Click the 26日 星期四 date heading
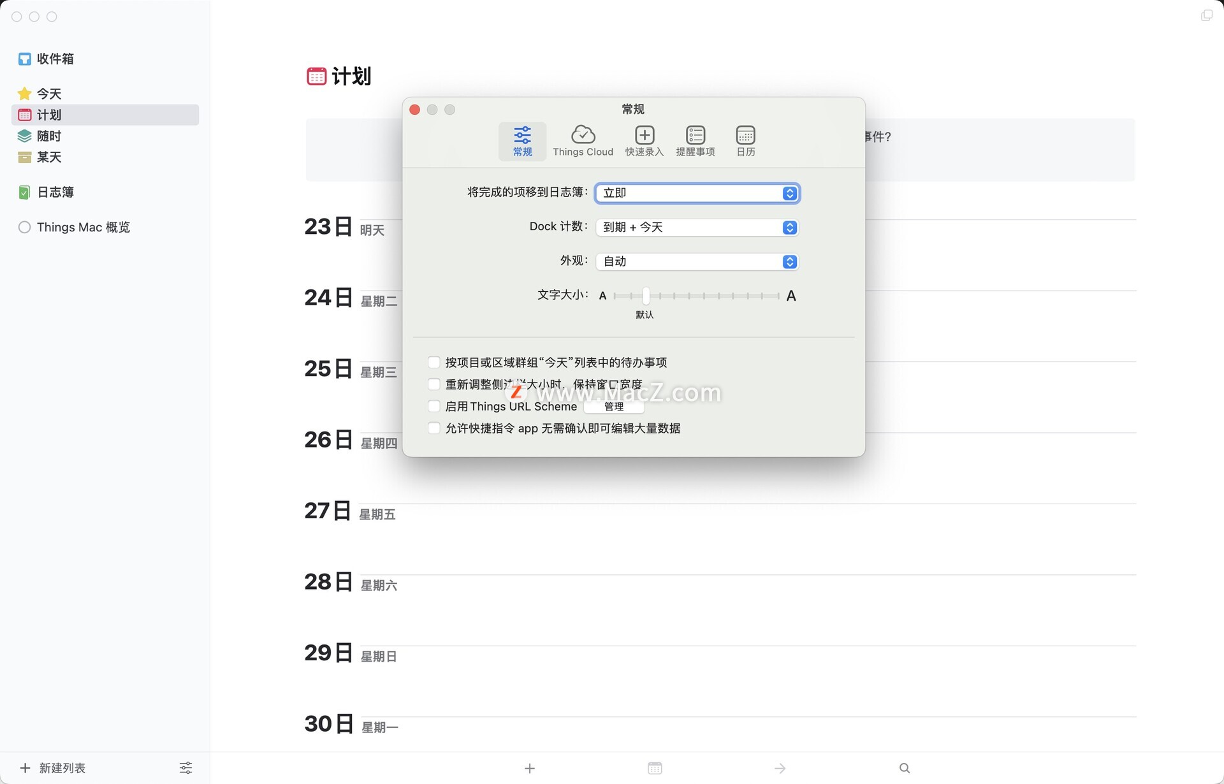This screenshot has height=784, width=1224. 351,440
